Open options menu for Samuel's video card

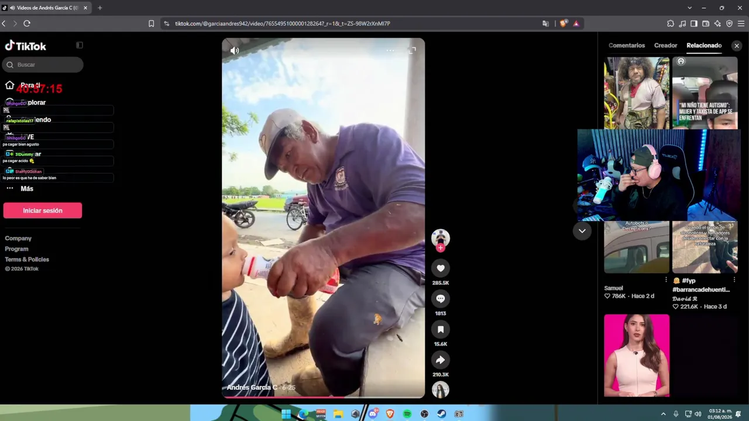click(x=666, y=280)
